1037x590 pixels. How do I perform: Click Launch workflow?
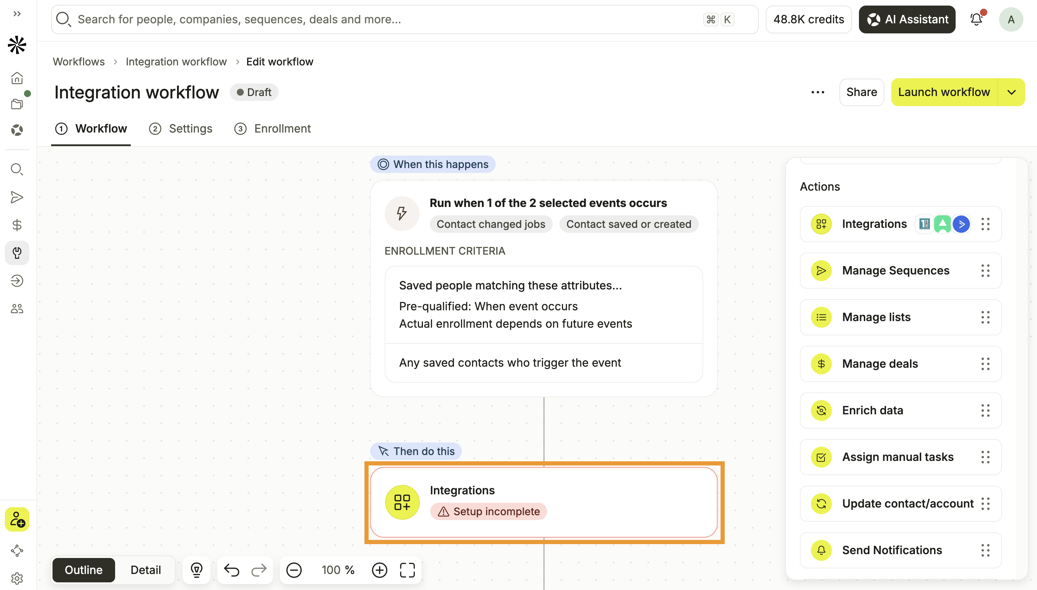coord(944,93)
